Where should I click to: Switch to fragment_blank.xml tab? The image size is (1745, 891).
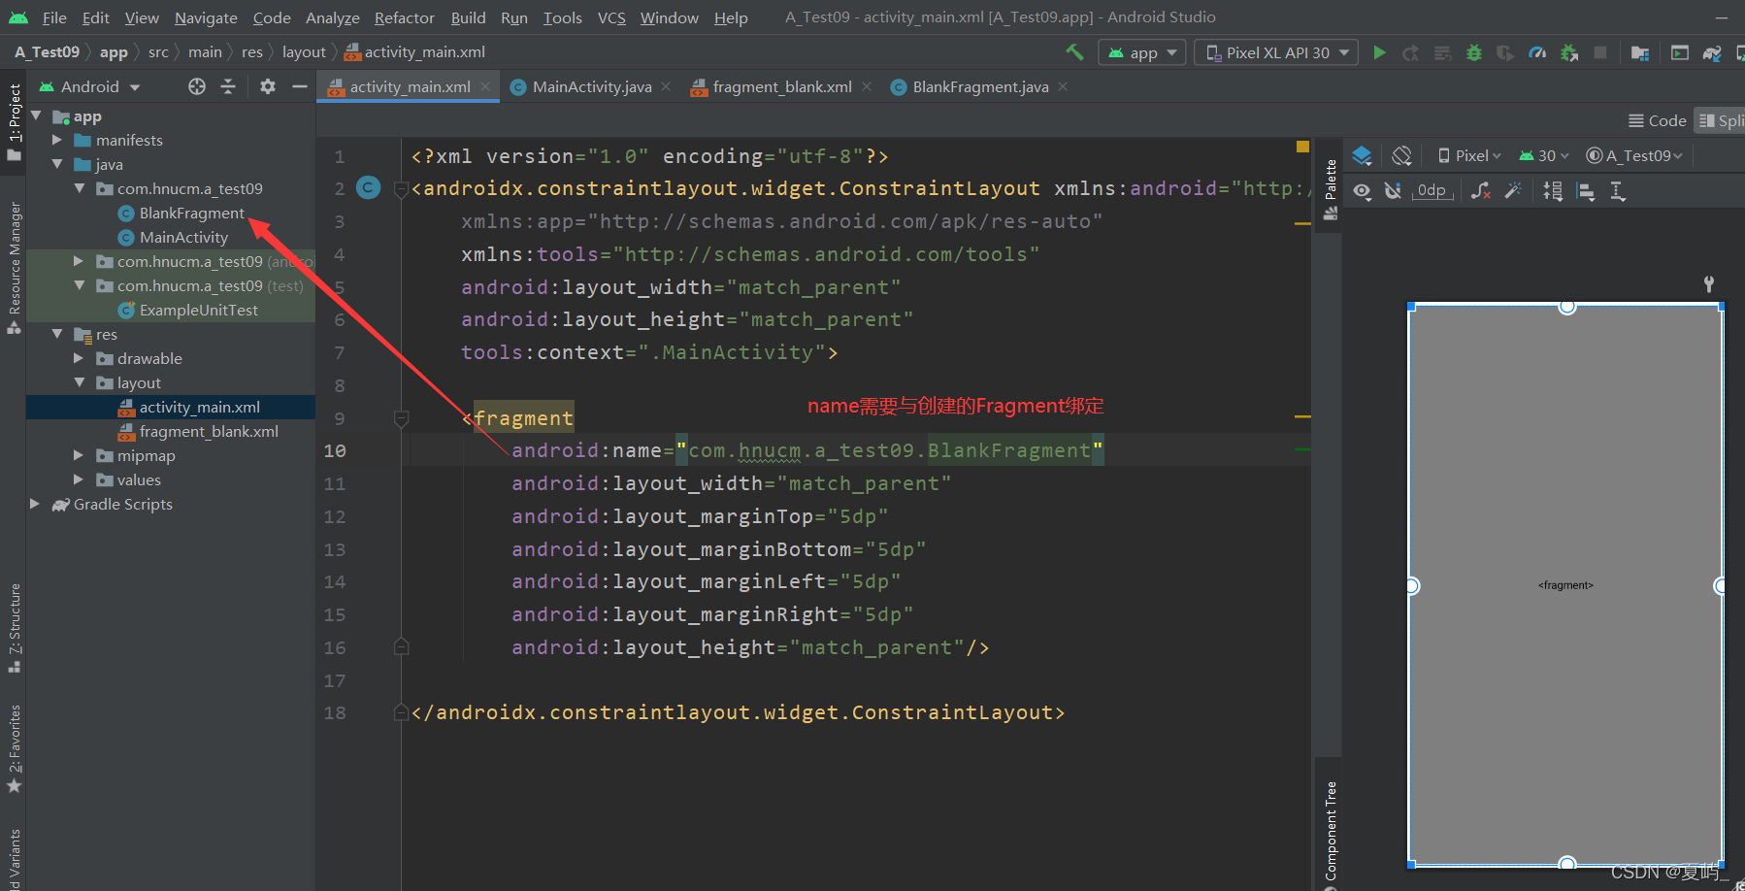[x=781, y=86]
